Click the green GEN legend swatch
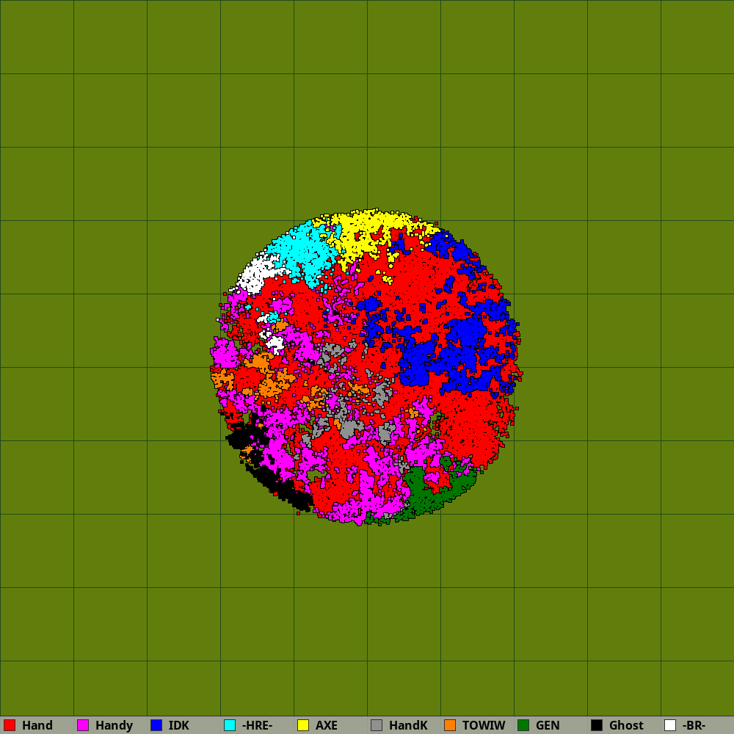Screen dimensions: 734x734 click(523, 725)
